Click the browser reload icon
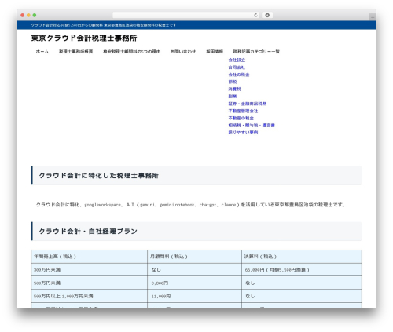The width and height of the screenshot is (393, 332). (255, 15)
